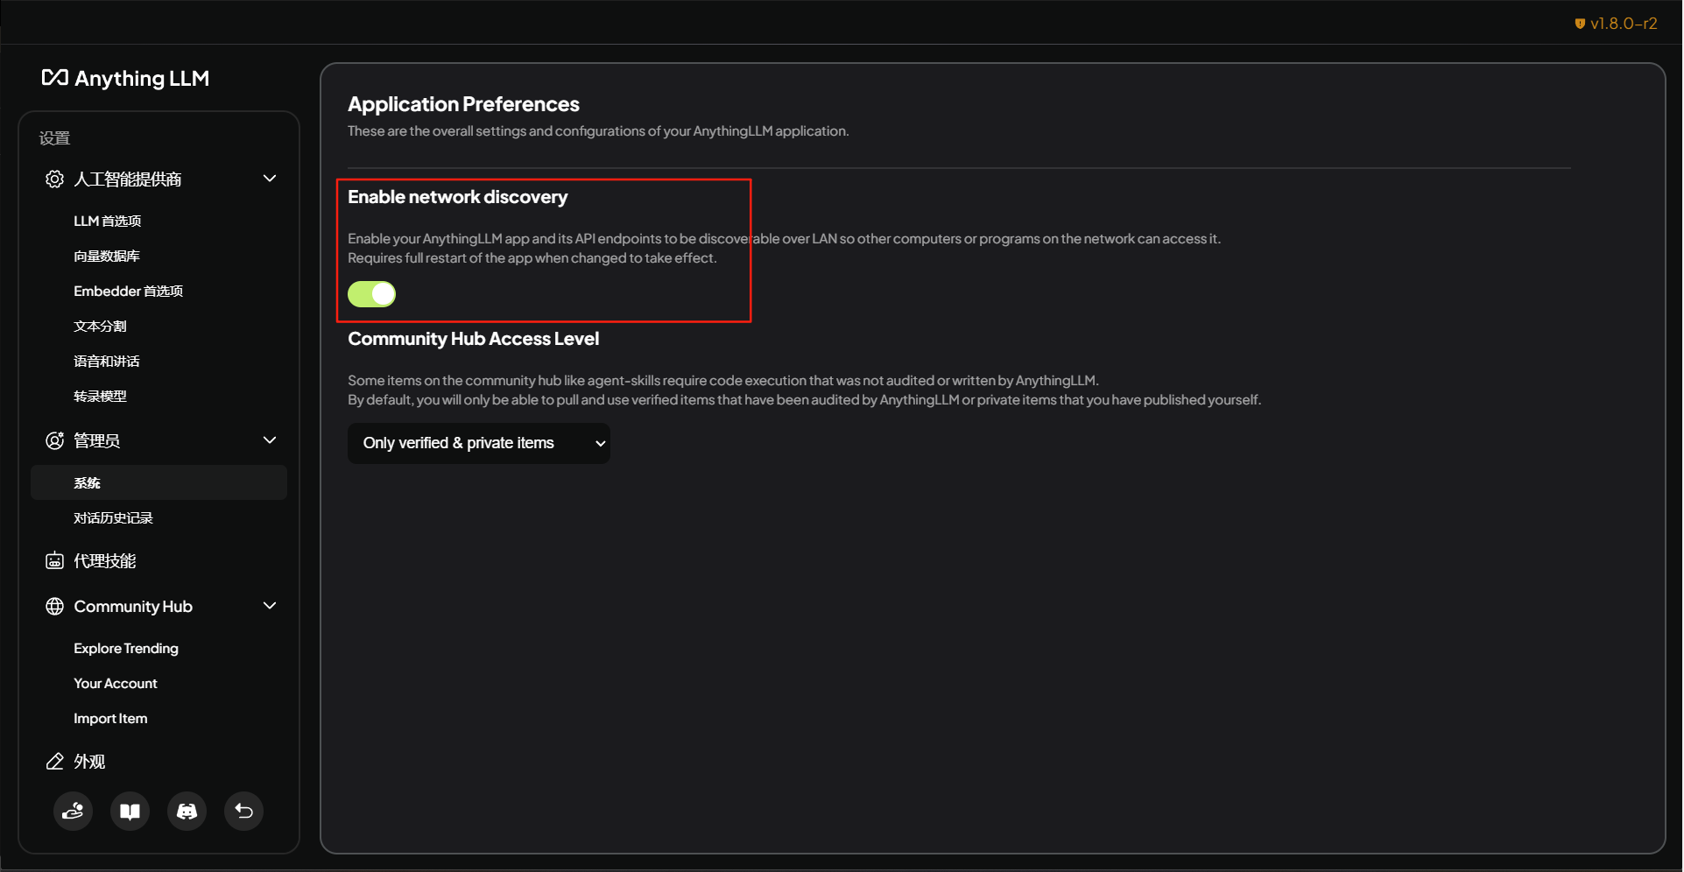Click the admin user icon
This screenshot has height=872, width=1684.
tap(54, 440)
